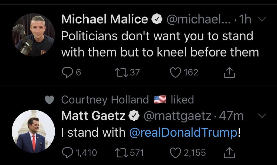277x165 pixels.
Task: Open Michael Malice's display name
Action: (x=105, y=19)
